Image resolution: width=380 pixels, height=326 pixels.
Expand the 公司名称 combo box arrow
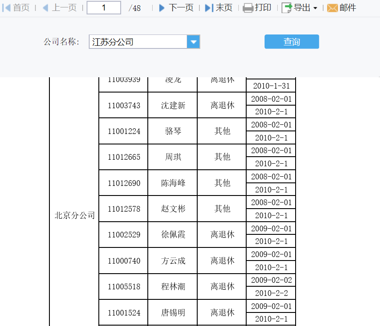click(193, 42)
